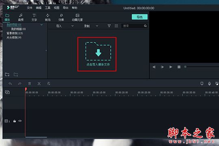Record voiceover with microphone icon
Image resolution: width=219 pixels, height=146 pixels.
coord(209,84)
